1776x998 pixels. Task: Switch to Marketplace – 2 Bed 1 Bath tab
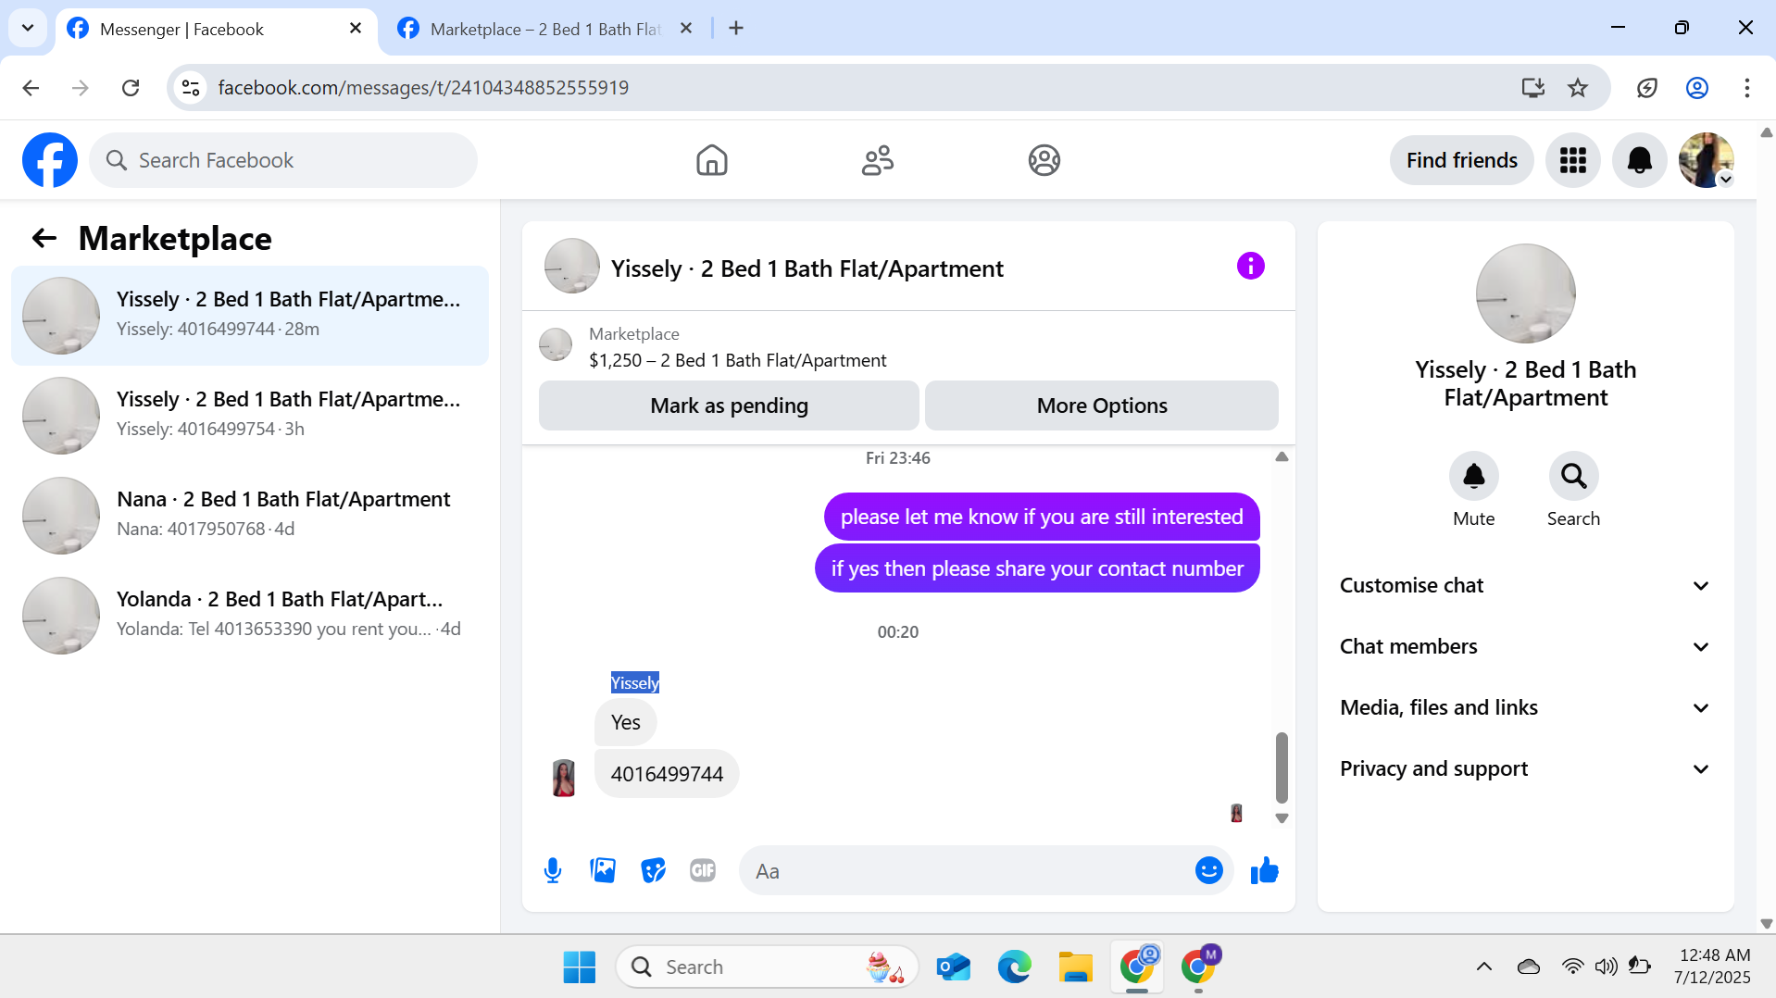[x=545, y=29]
